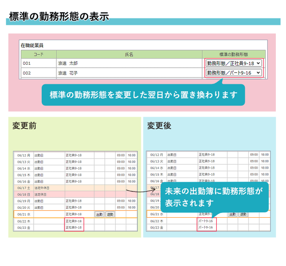The height and width of the screenshot is (266, 286).
Task: Click employee code 001
Action: (x=27, y=63)
